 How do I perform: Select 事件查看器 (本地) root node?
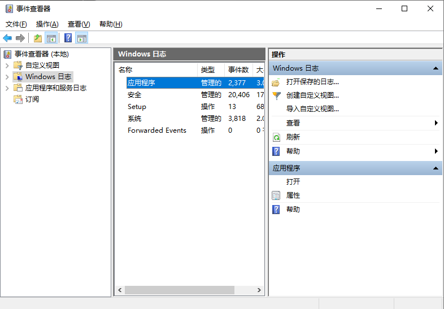click(x=42, y=54)
